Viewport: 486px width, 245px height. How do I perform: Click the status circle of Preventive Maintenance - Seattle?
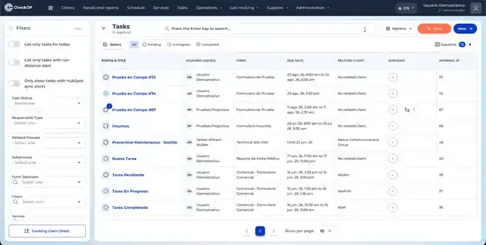pyautogui.click(x=106, y=142)
